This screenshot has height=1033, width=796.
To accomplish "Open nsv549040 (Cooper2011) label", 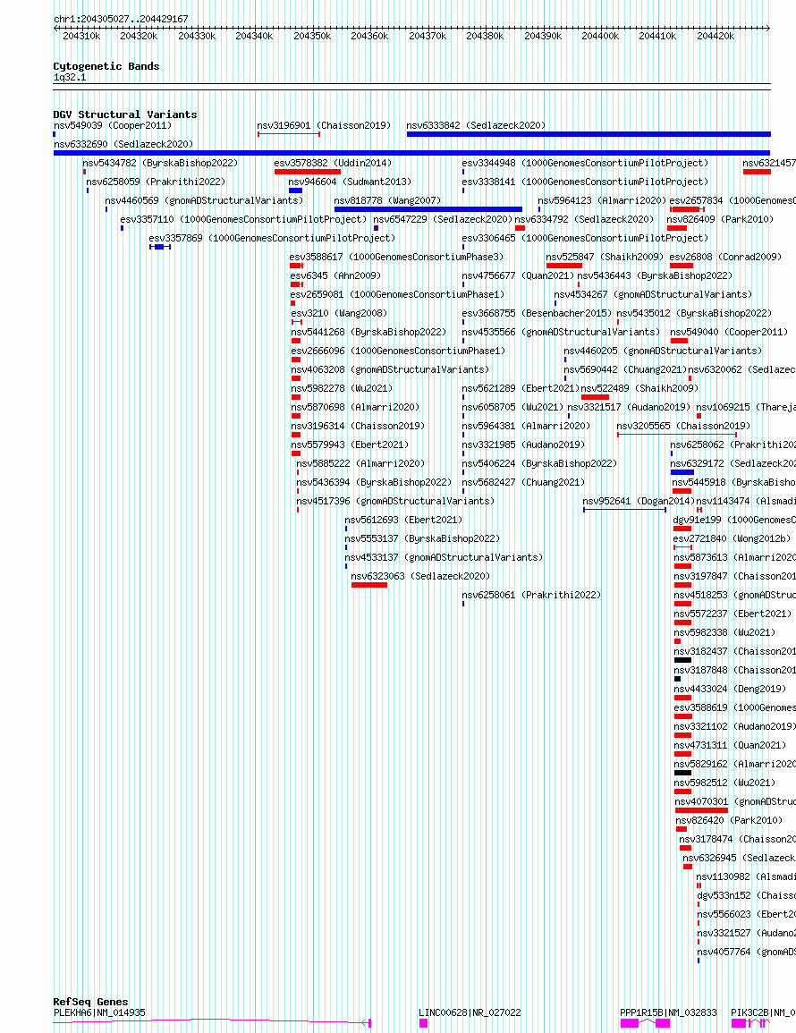I will click(x=729, y=332).
